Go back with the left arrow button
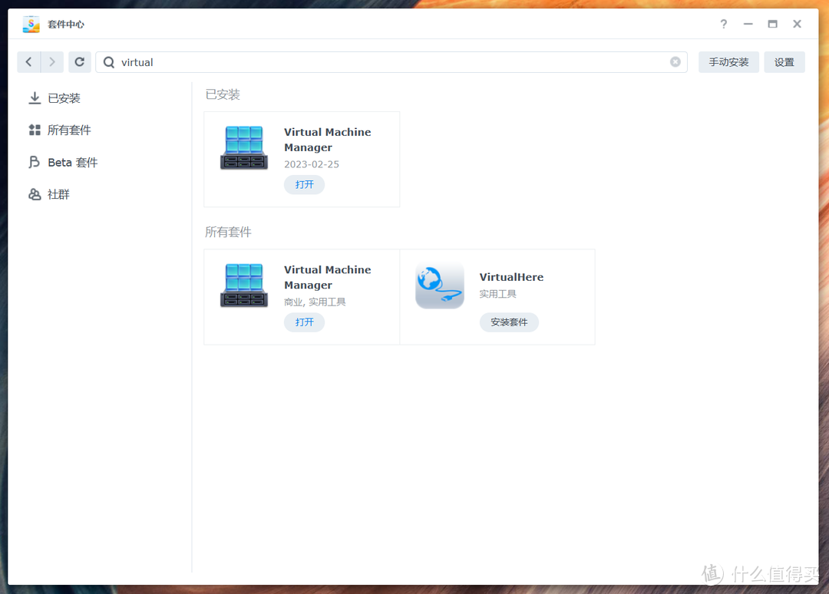Screen dimensions: 829x594 [x=29, y=62]
